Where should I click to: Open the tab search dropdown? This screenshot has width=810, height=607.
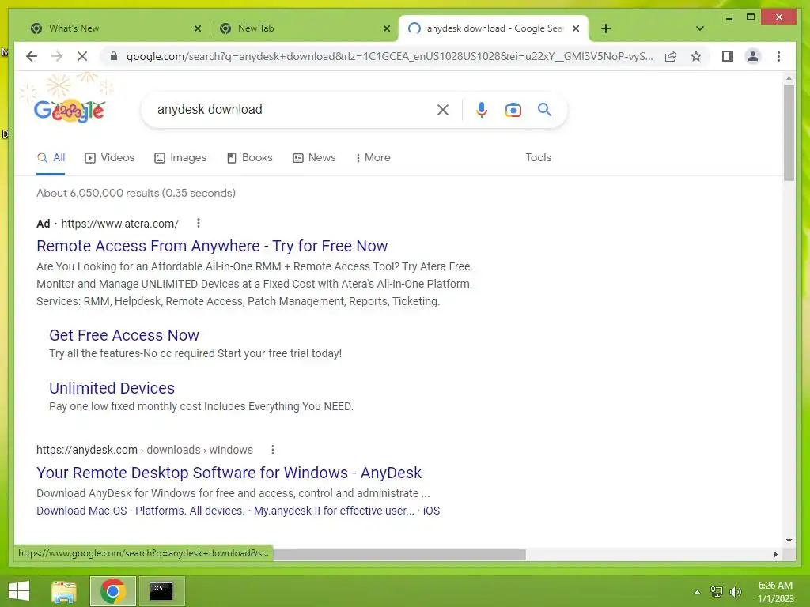(699, 28)
